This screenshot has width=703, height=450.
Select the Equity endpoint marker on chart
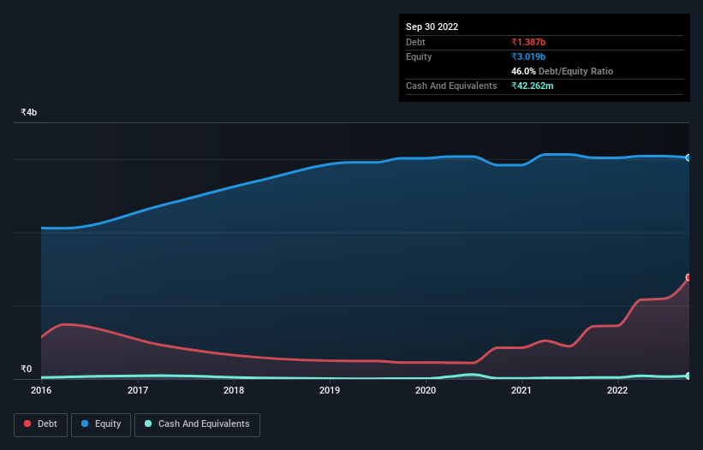[688, 157]
